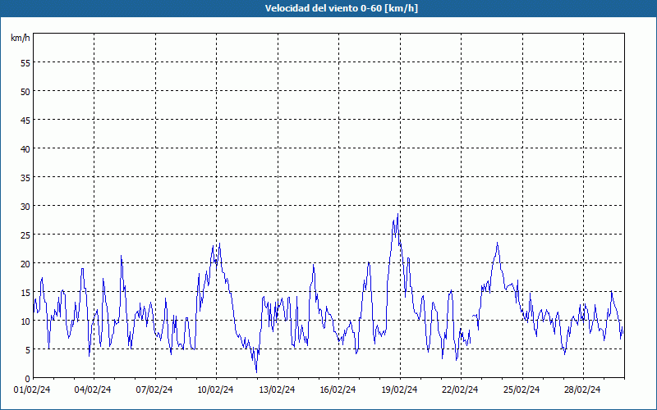The image size is (657, 410).
Task: Click the date label 07/02/24
Action: point(154,390)
